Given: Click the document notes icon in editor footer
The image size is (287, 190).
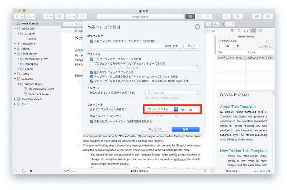Looking at the screenshot, I should click(x=212, y=171).
